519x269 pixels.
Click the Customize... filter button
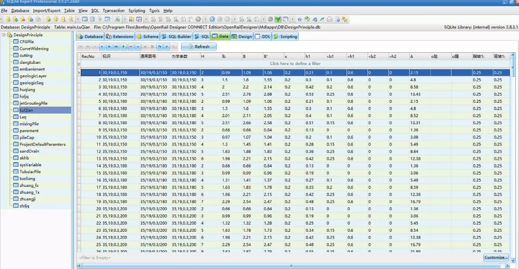click(495, 257)
